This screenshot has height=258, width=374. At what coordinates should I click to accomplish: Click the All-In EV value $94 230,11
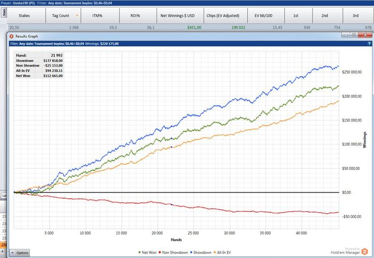coord(54,71)
